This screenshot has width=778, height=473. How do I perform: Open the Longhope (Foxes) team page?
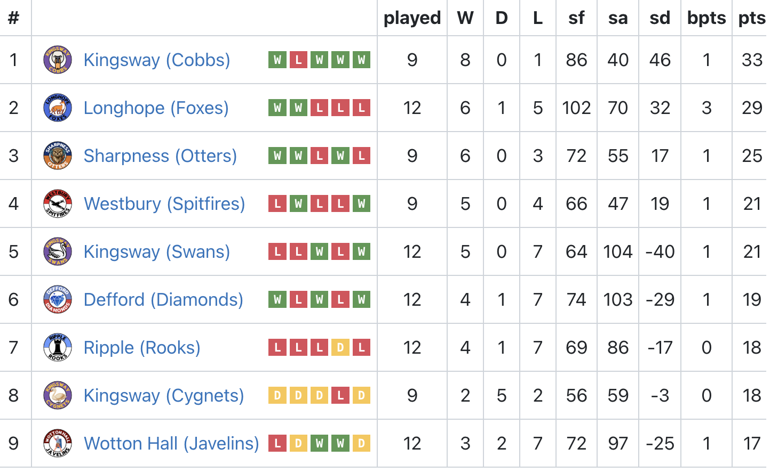tap(156, 108)
